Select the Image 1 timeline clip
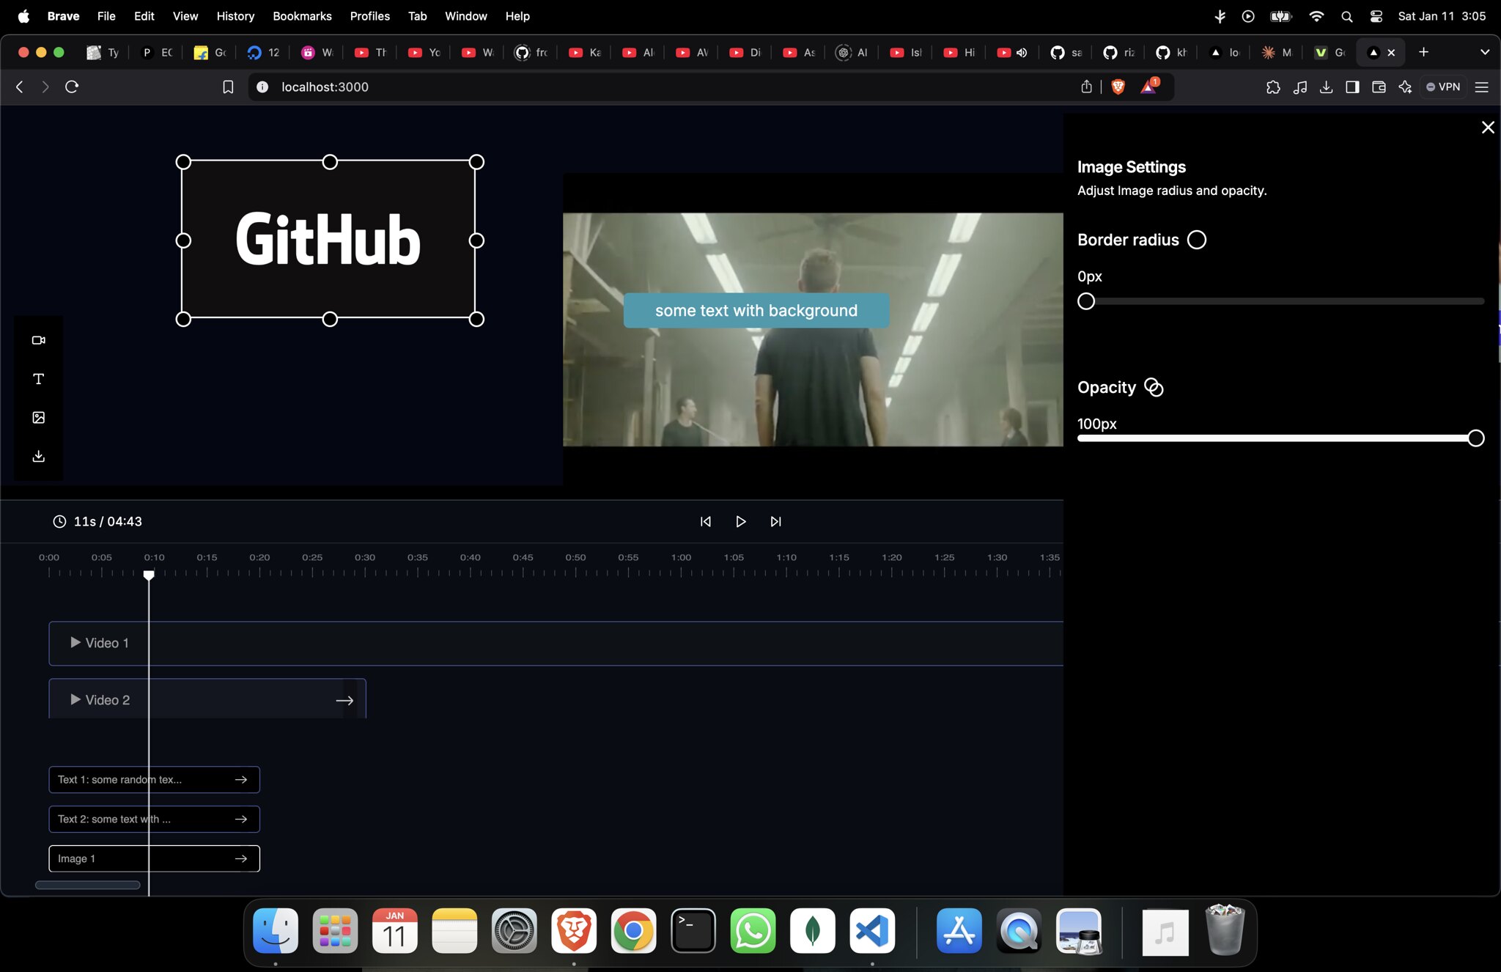This screenshot has height=972, width=1501. pos(154,859)
